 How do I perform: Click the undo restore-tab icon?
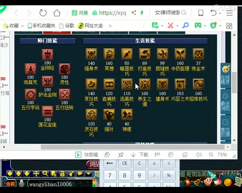(213, 13)
